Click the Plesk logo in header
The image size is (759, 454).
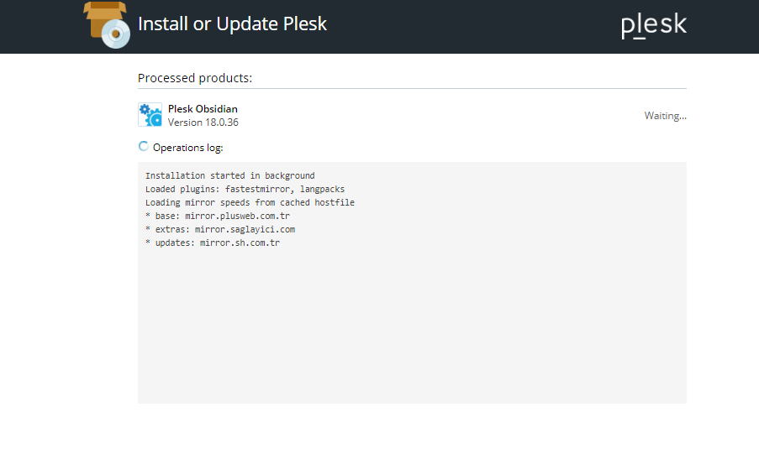[653, 26]
